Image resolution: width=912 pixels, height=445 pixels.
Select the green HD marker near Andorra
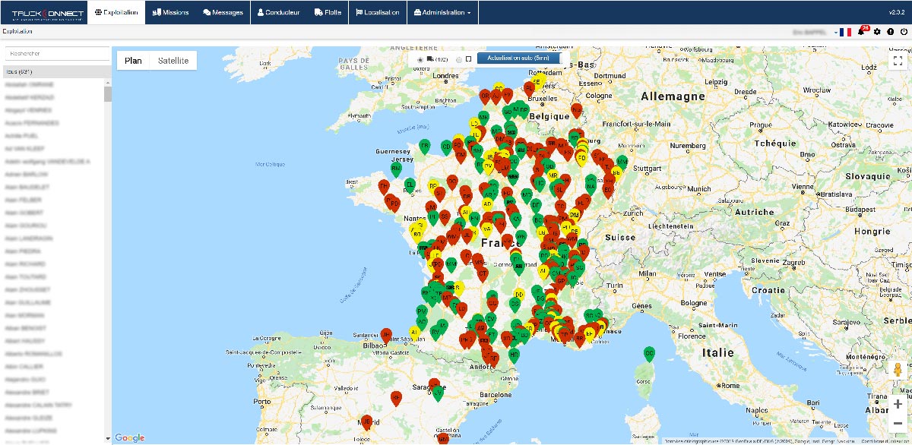click(515, 356)
